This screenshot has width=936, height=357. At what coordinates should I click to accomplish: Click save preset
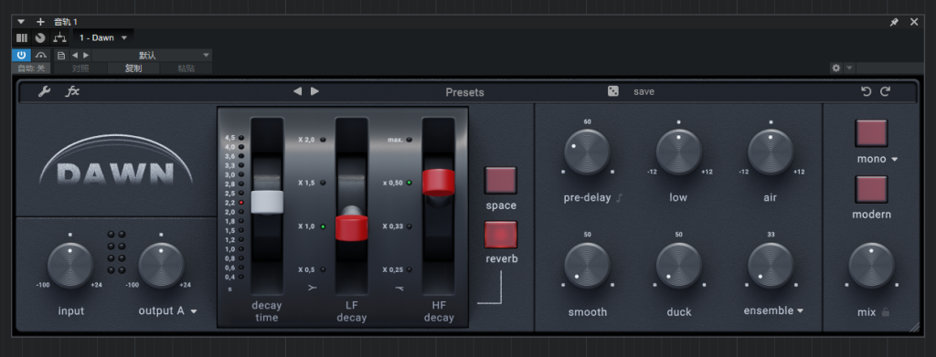tap(644, 92)
